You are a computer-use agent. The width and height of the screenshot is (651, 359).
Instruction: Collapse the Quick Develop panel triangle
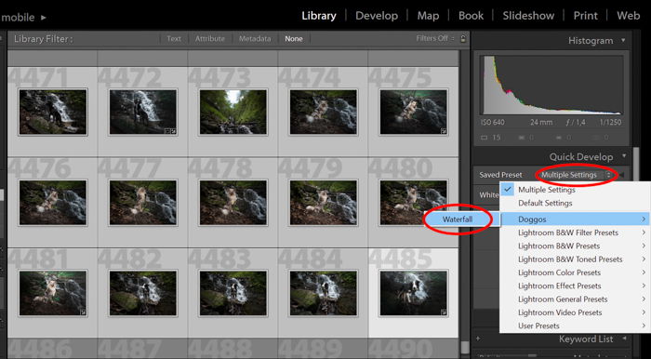coord(624,157)
